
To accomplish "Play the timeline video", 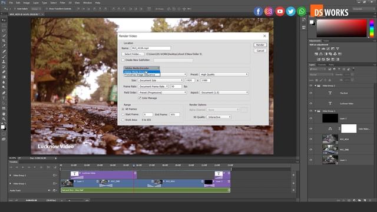I will click(x=23, y=167).
